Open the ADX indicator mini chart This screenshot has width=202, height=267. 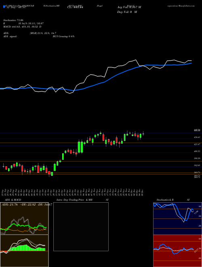coord(24,218)
